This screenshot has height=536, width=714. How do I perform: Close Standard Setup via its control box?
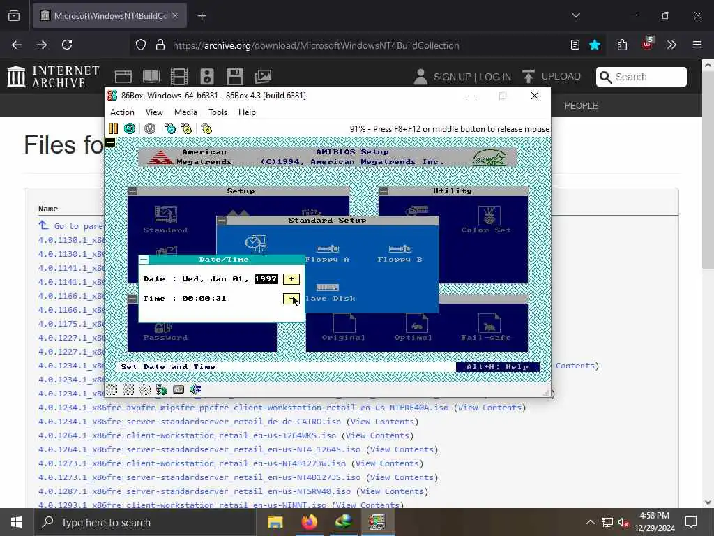click(x=222, y=221)
